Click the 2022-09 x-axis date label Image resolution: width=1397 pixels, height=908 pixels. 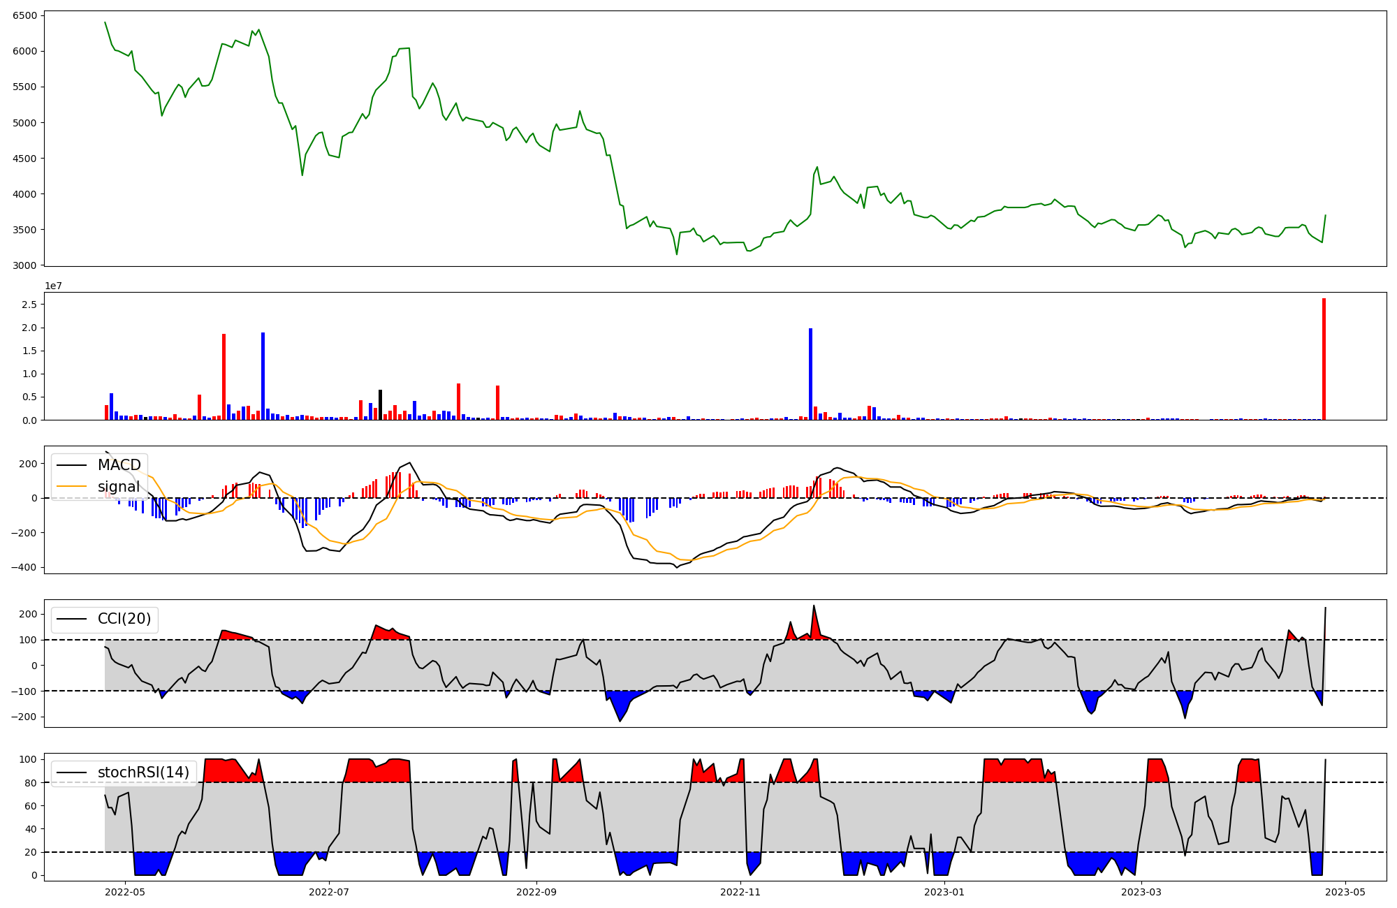coord(536,892)
